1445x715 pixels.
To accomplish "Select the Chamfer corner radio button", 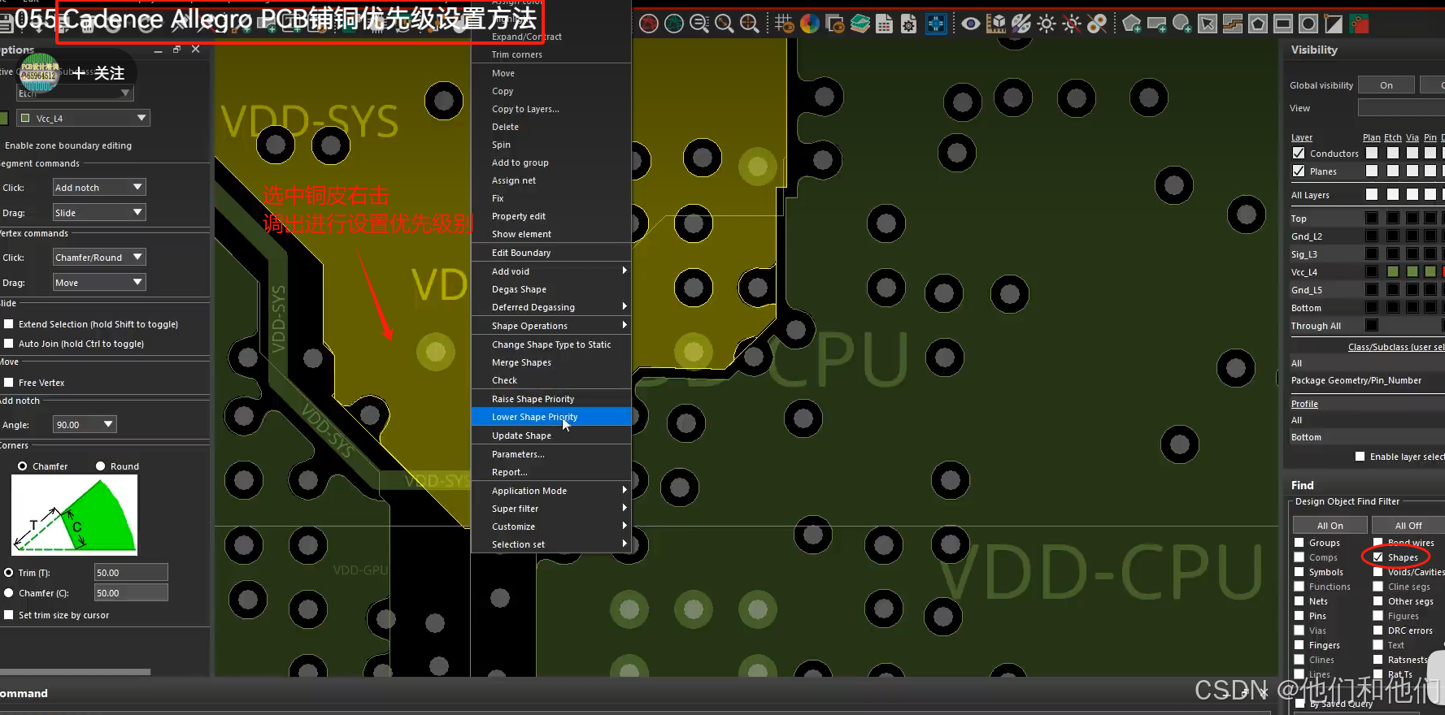I will [x=22, y=466].
